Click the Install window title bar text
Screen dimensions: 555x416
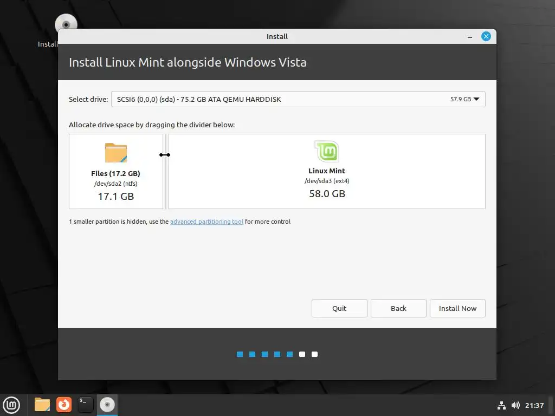277,36
